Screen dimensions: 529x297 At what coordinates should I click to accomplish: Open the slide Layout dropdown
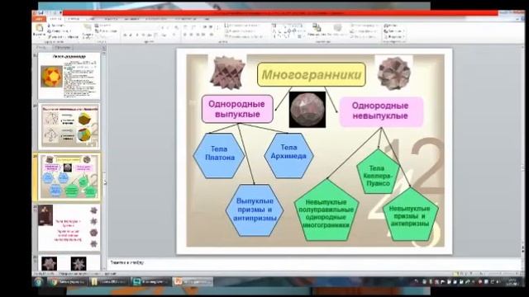tap(102, 26)
